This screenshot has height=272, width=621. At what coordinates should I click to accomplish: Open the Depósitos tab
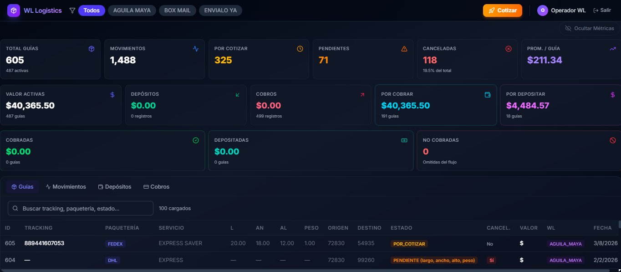point(115,187)
